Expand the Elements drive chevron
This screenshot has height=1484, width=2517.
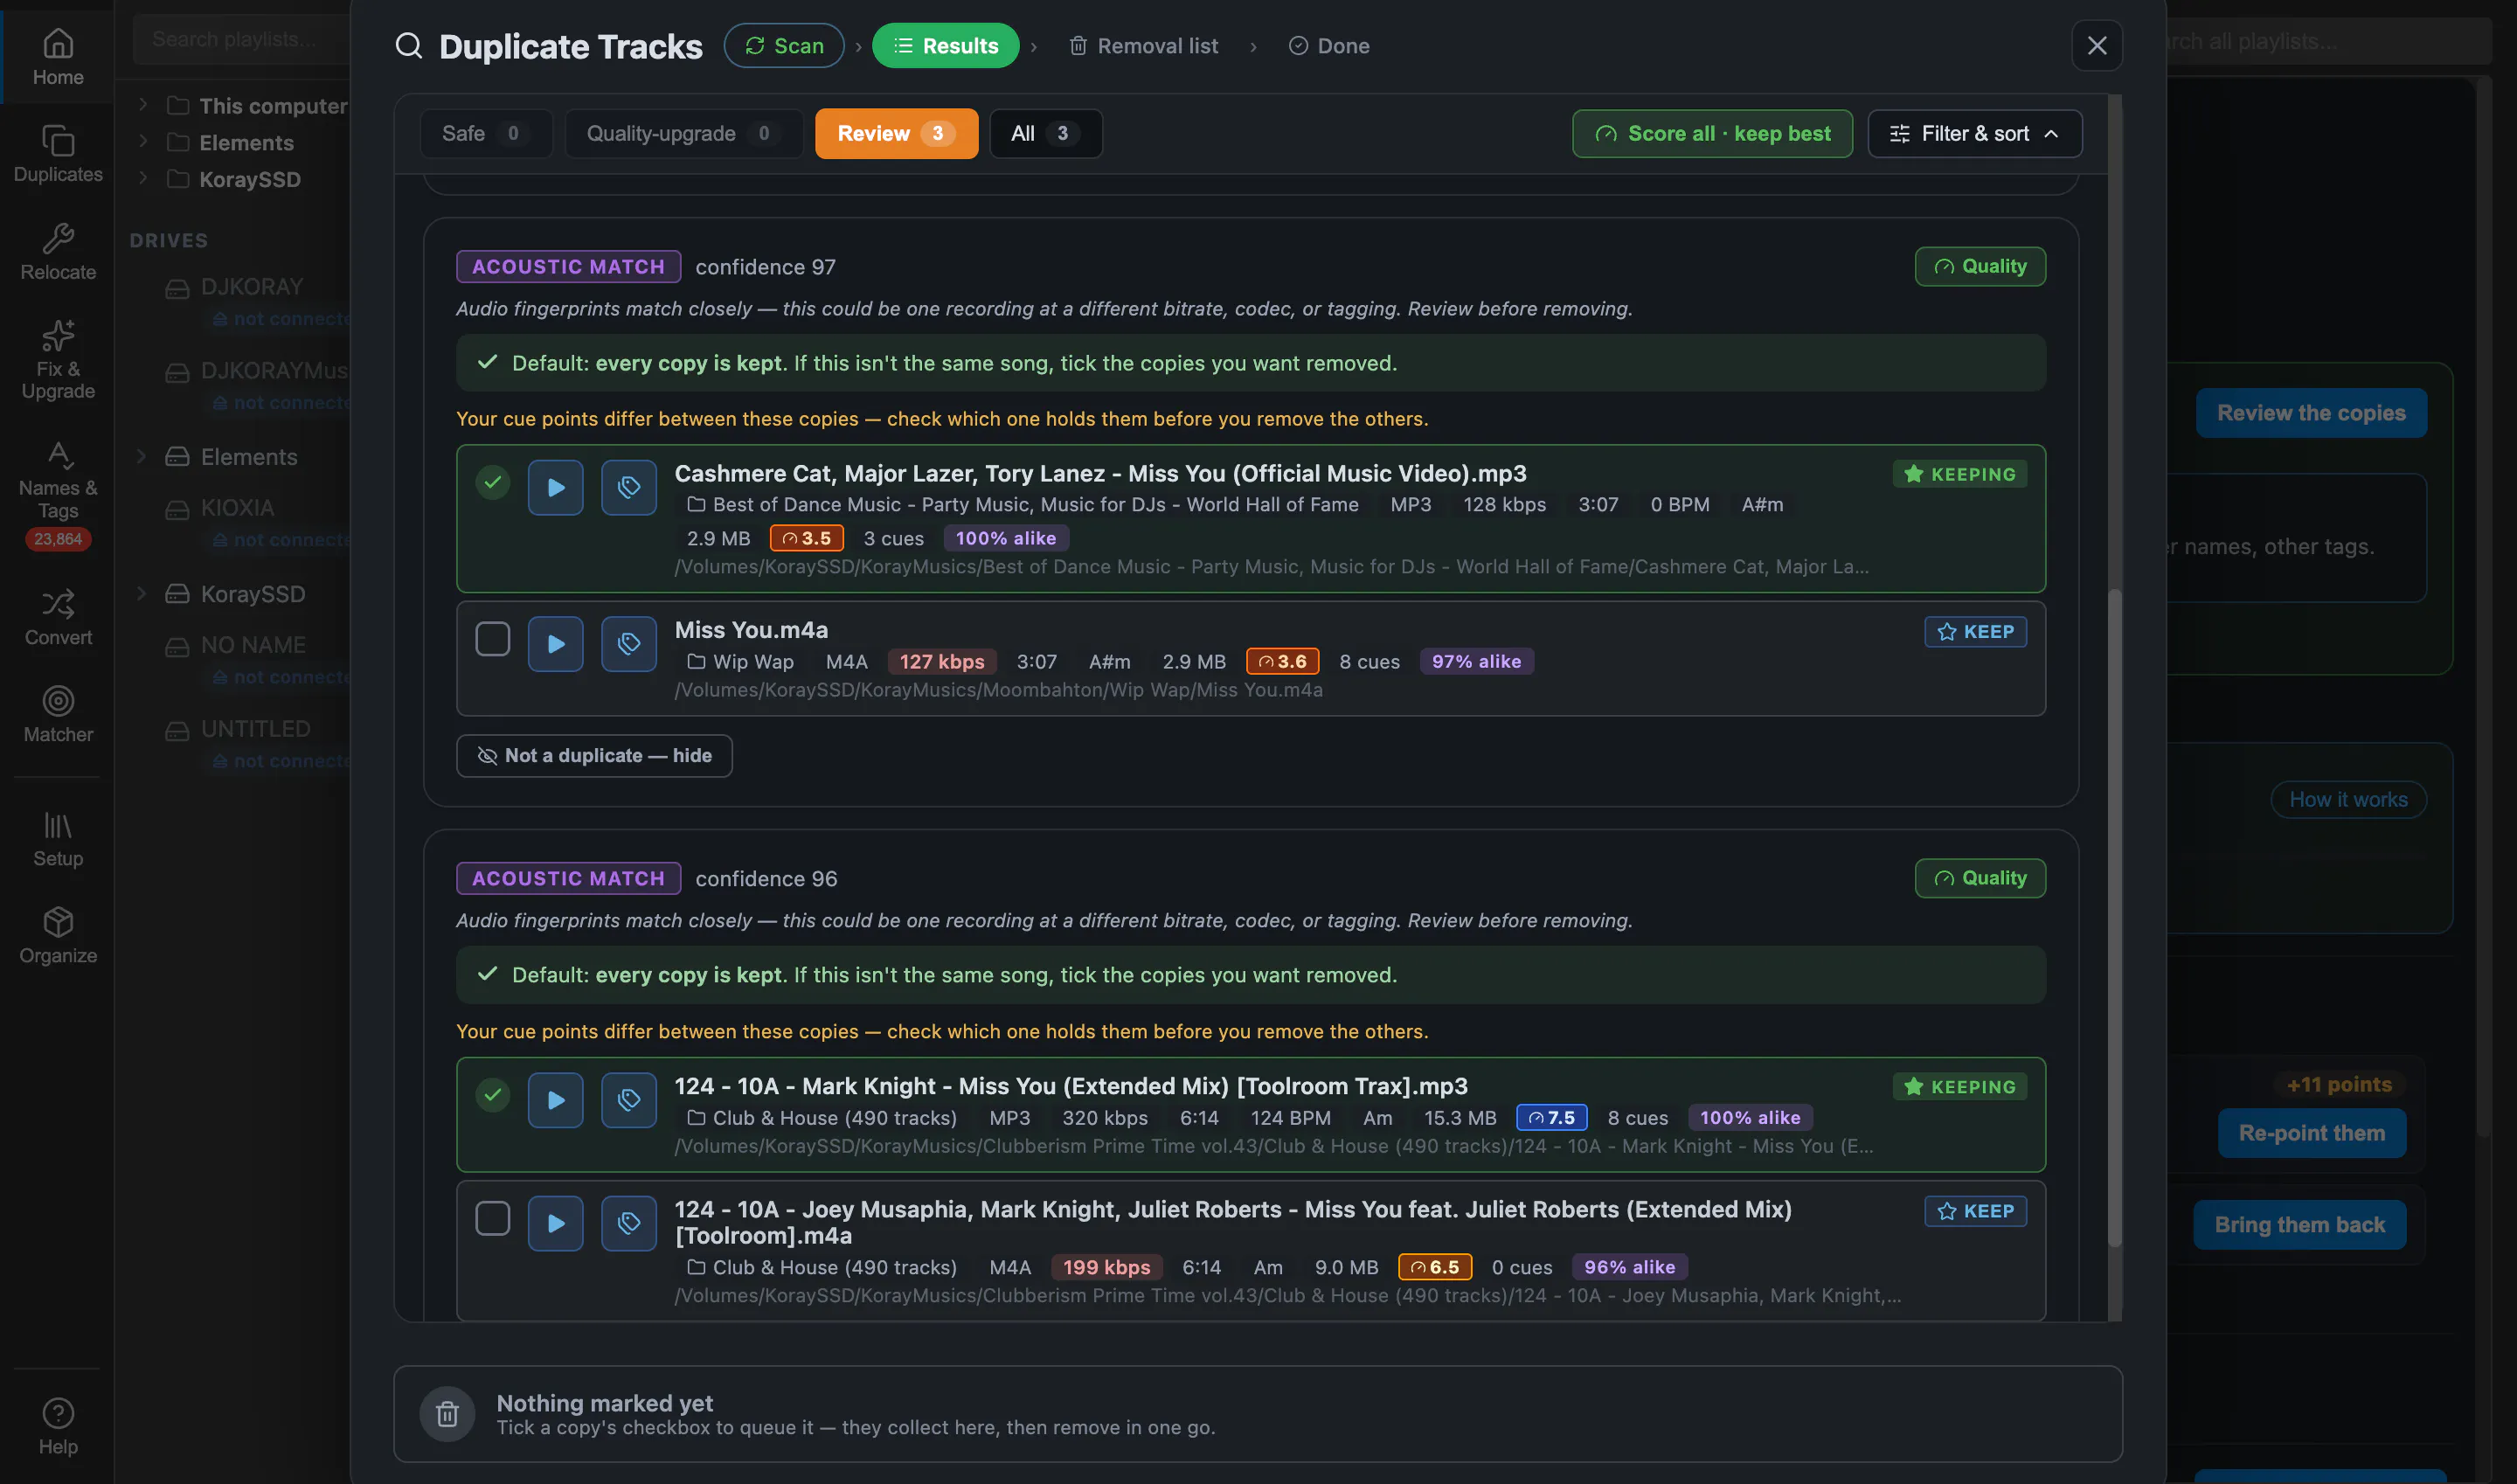click(x=141, y=456)
